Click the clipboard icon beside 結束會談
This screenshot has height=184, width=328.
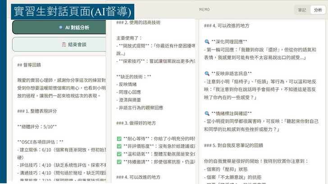click(x=64, y=44)
